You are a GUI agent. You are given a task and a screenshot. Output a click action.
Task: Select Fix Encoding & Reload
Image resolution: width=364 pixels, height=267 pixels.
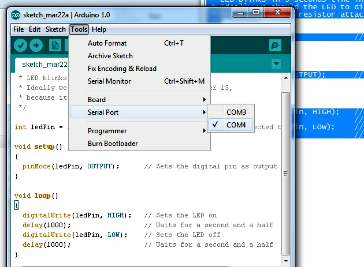[x=140, y=69]
